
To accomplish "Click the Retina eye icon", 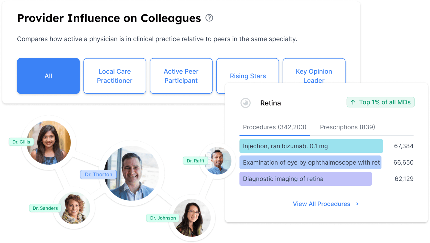I will click(x=245, y=103).
